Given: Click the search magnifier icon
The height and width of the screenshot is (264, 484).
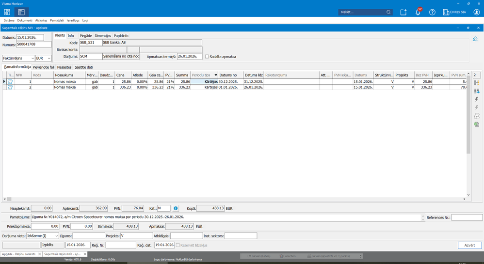Looking at the screenshot, I should pyautogui.click(x=388, y=12).
